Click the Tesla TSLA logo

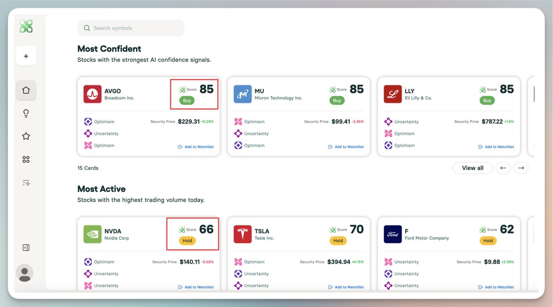242,234
